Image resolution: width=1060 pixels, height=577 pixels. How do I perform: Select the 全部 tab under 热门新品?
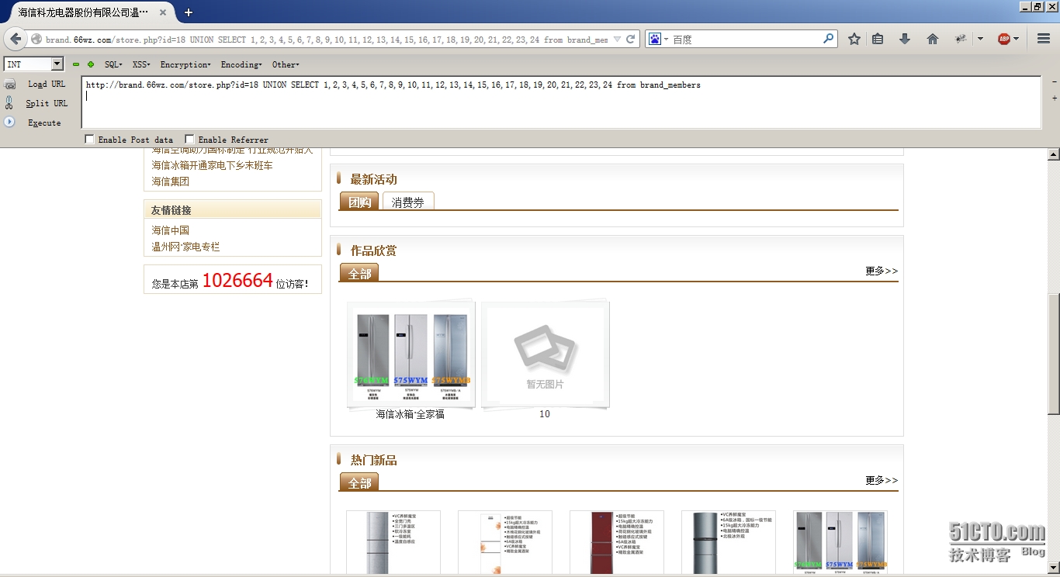coord(359,482)
